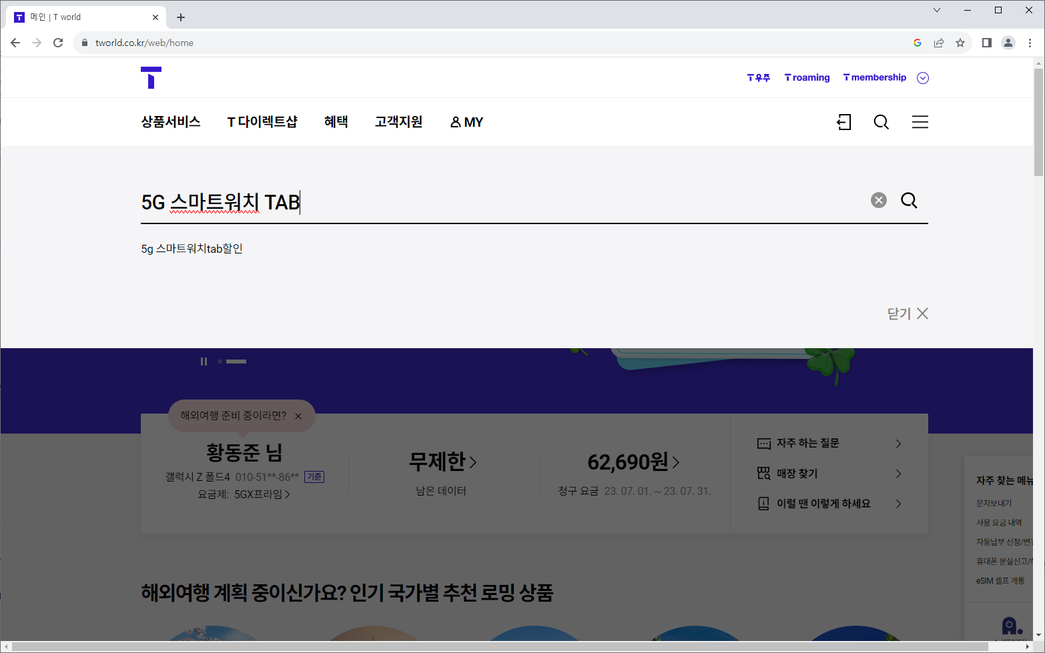Open the hamburger full menu icon
This screenshot has height=653, width=1045.
(x=920, y=122)
